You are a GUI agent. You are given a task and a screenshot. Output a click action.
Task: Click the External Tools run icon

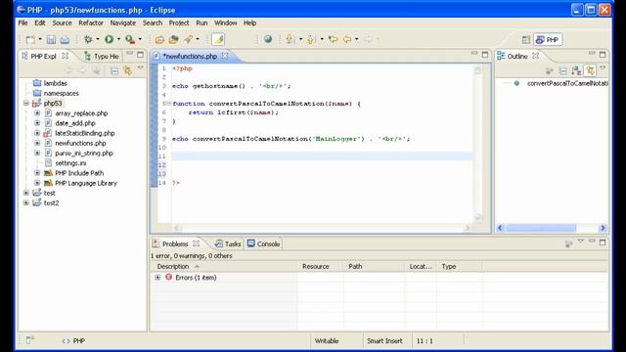pyautogui.click(x=130, y=39)
